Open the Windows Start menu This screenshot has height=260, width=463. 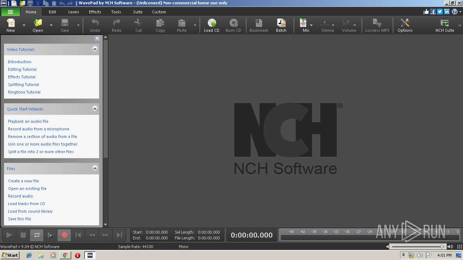click(x=10, y=255)
